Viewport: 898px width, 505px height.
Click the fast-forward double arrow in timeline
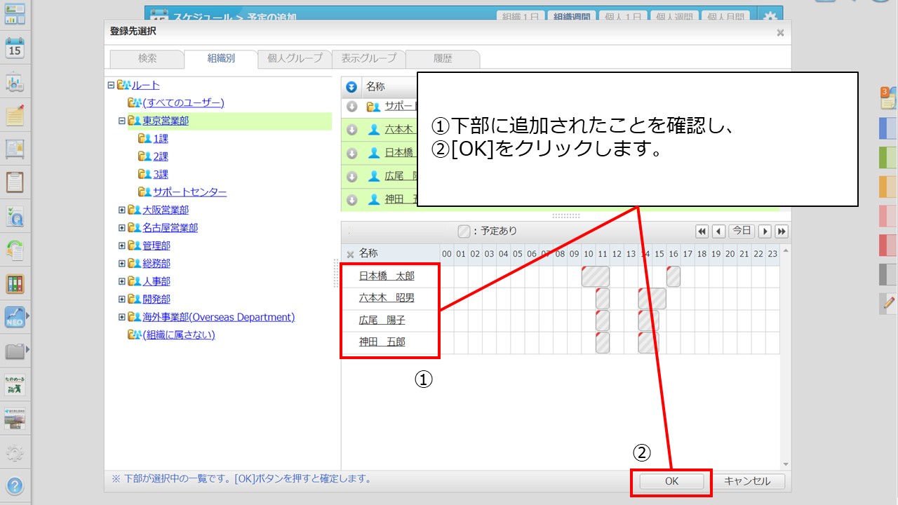(781, 231)
